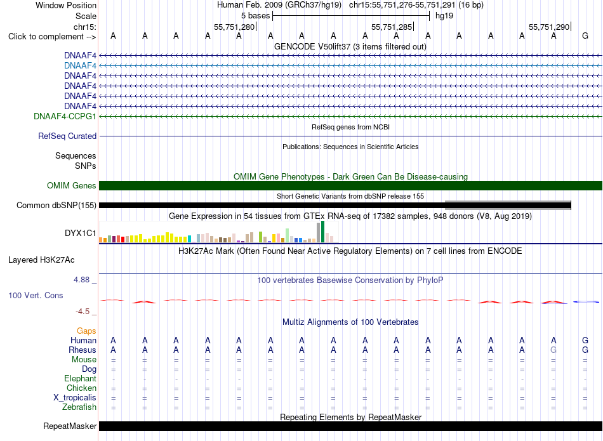Click the "Scale" track label
The height and width of the screenshot is (441, 603).
(x=86, y=16)
